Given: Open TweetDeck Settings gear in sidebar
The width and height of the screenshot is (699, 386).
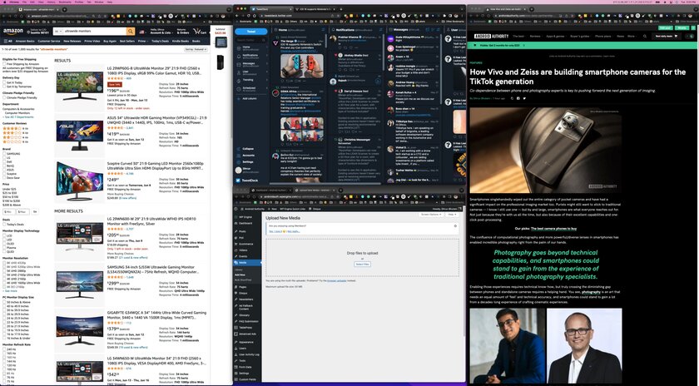Looking at the screenshot, I should [239, 161].
